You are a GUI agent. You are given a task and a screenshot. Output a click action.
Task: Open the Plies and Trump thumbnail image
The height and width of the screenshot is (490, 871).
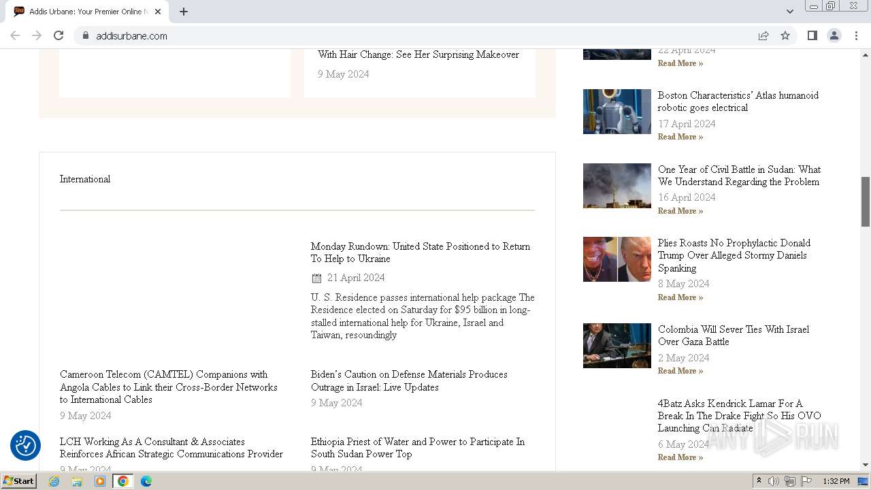617,259
